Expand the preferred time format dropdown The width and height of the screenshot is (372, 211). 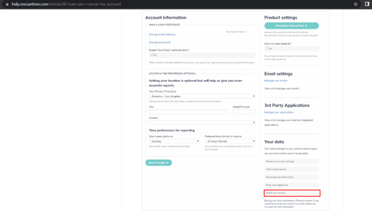coord(230,141)
